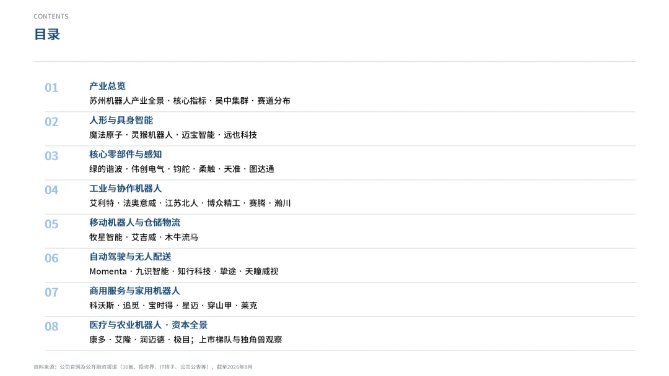Viewport: 669px width, 376px height.
Task: Select the 商用服务与家用机器人 heading
Action: click(x=134, y=291)
